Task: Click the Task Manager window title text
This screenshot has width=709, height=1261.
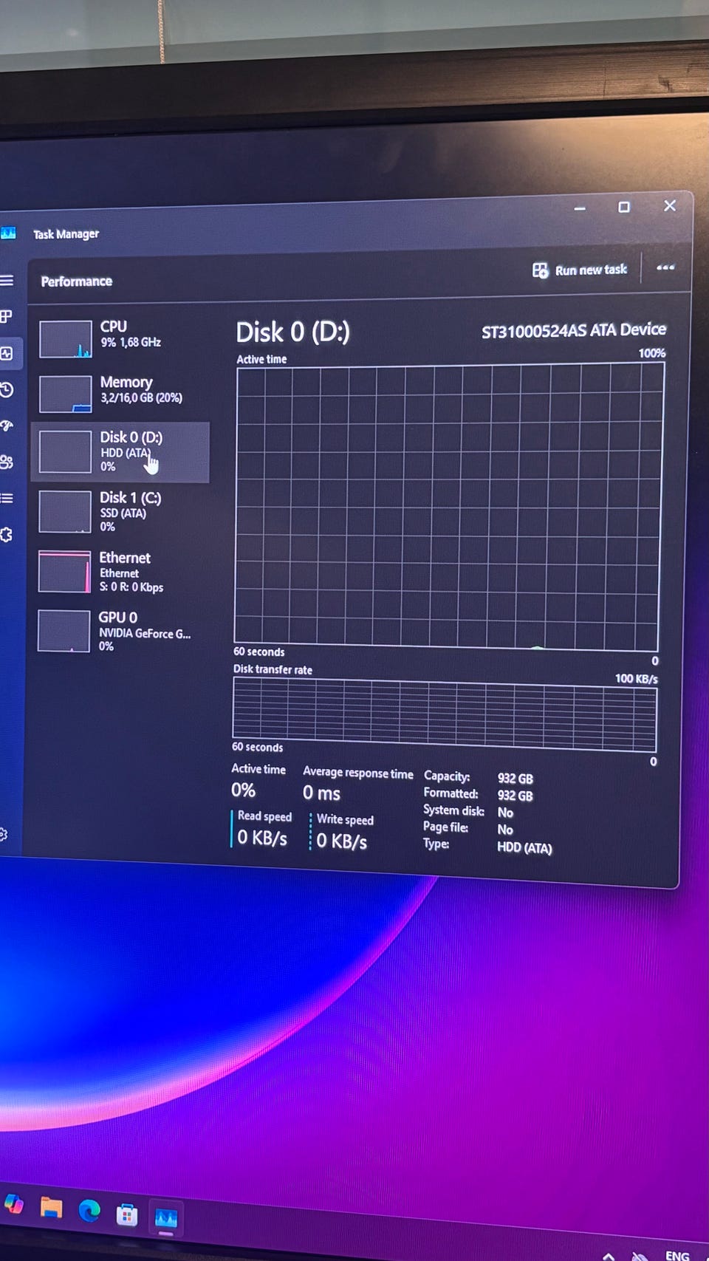Action: [x=66, y=234]
